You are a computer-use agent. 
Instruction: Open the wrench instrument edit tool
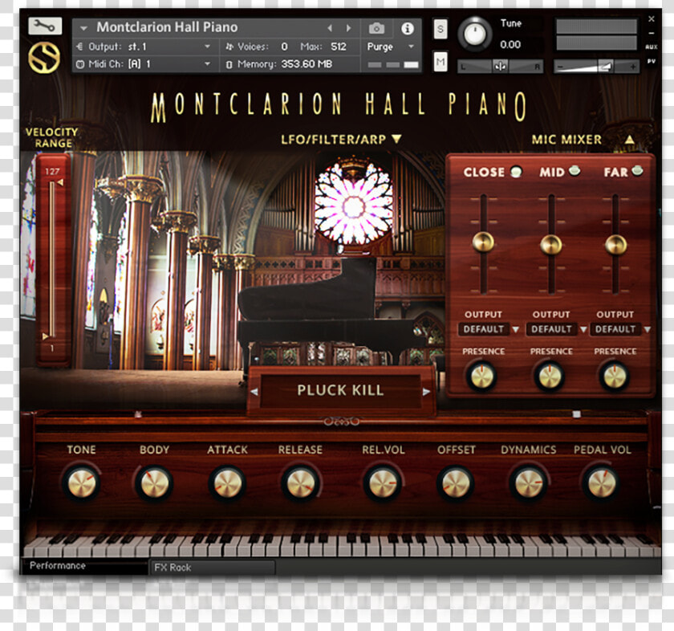pos(45,26)
